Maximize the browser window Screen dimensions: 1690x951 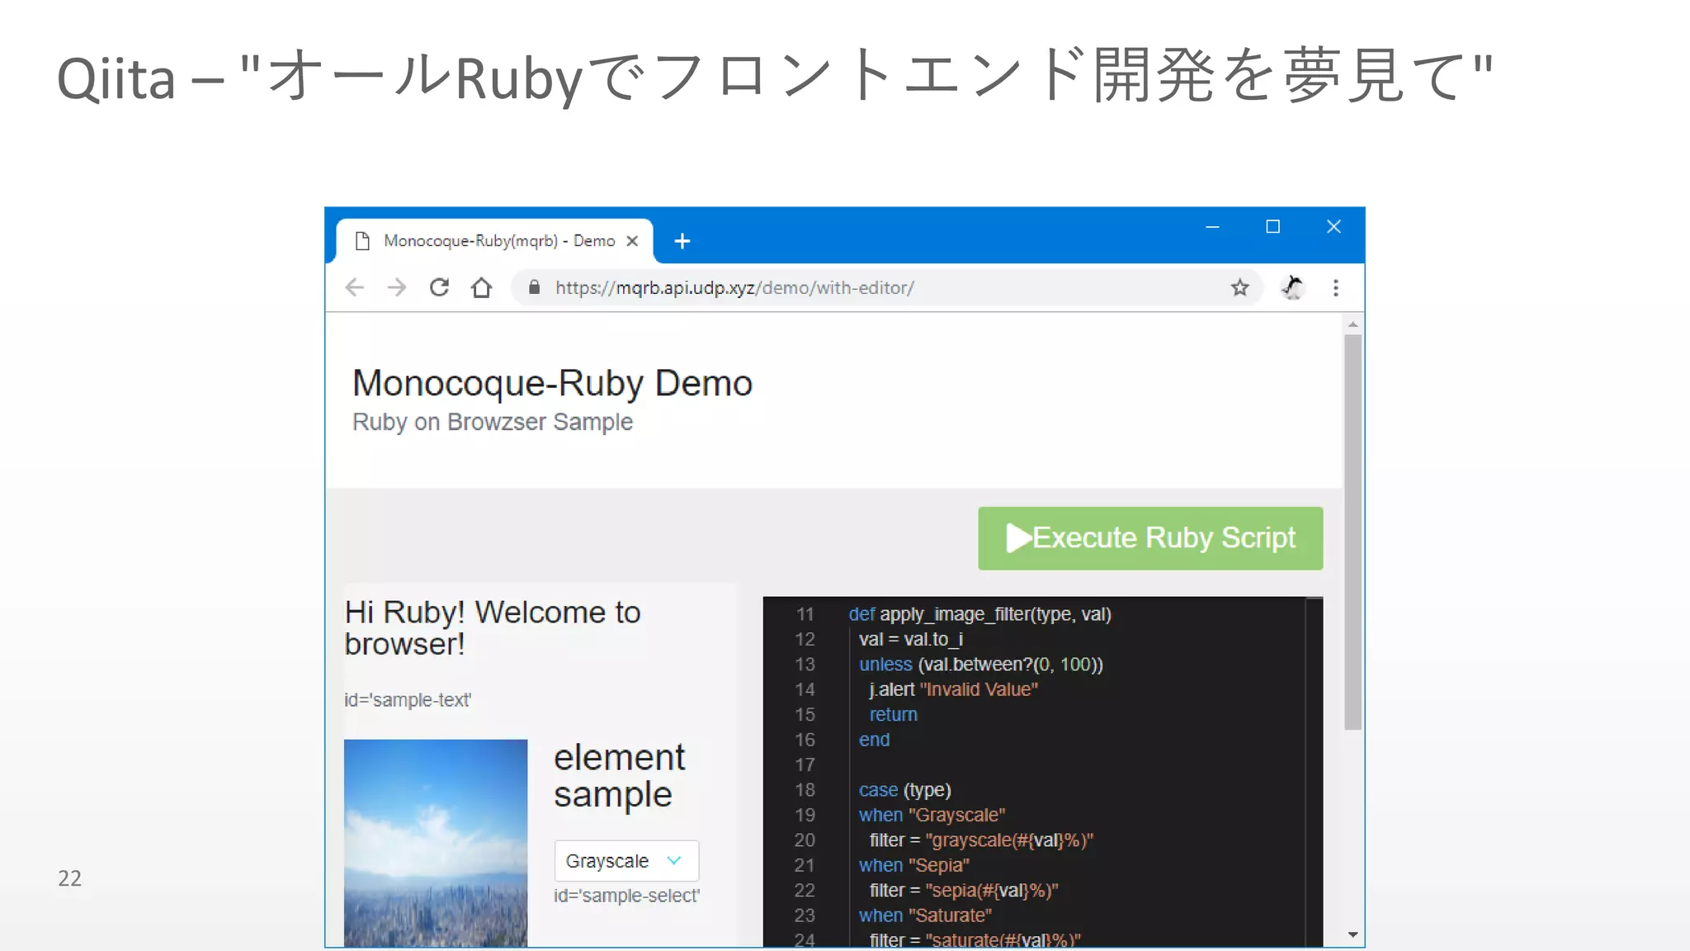pyautogui.click(x=1273, y=226)
